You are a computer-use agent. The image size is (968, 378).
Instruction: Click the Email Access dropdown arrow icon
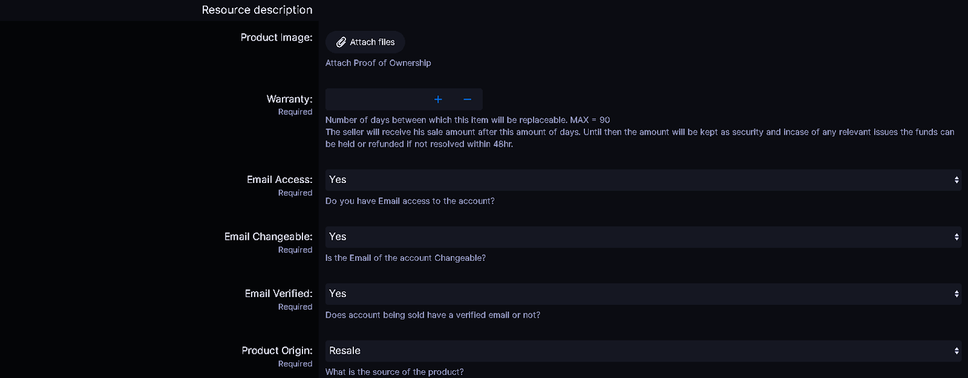(x=957, y=180)
